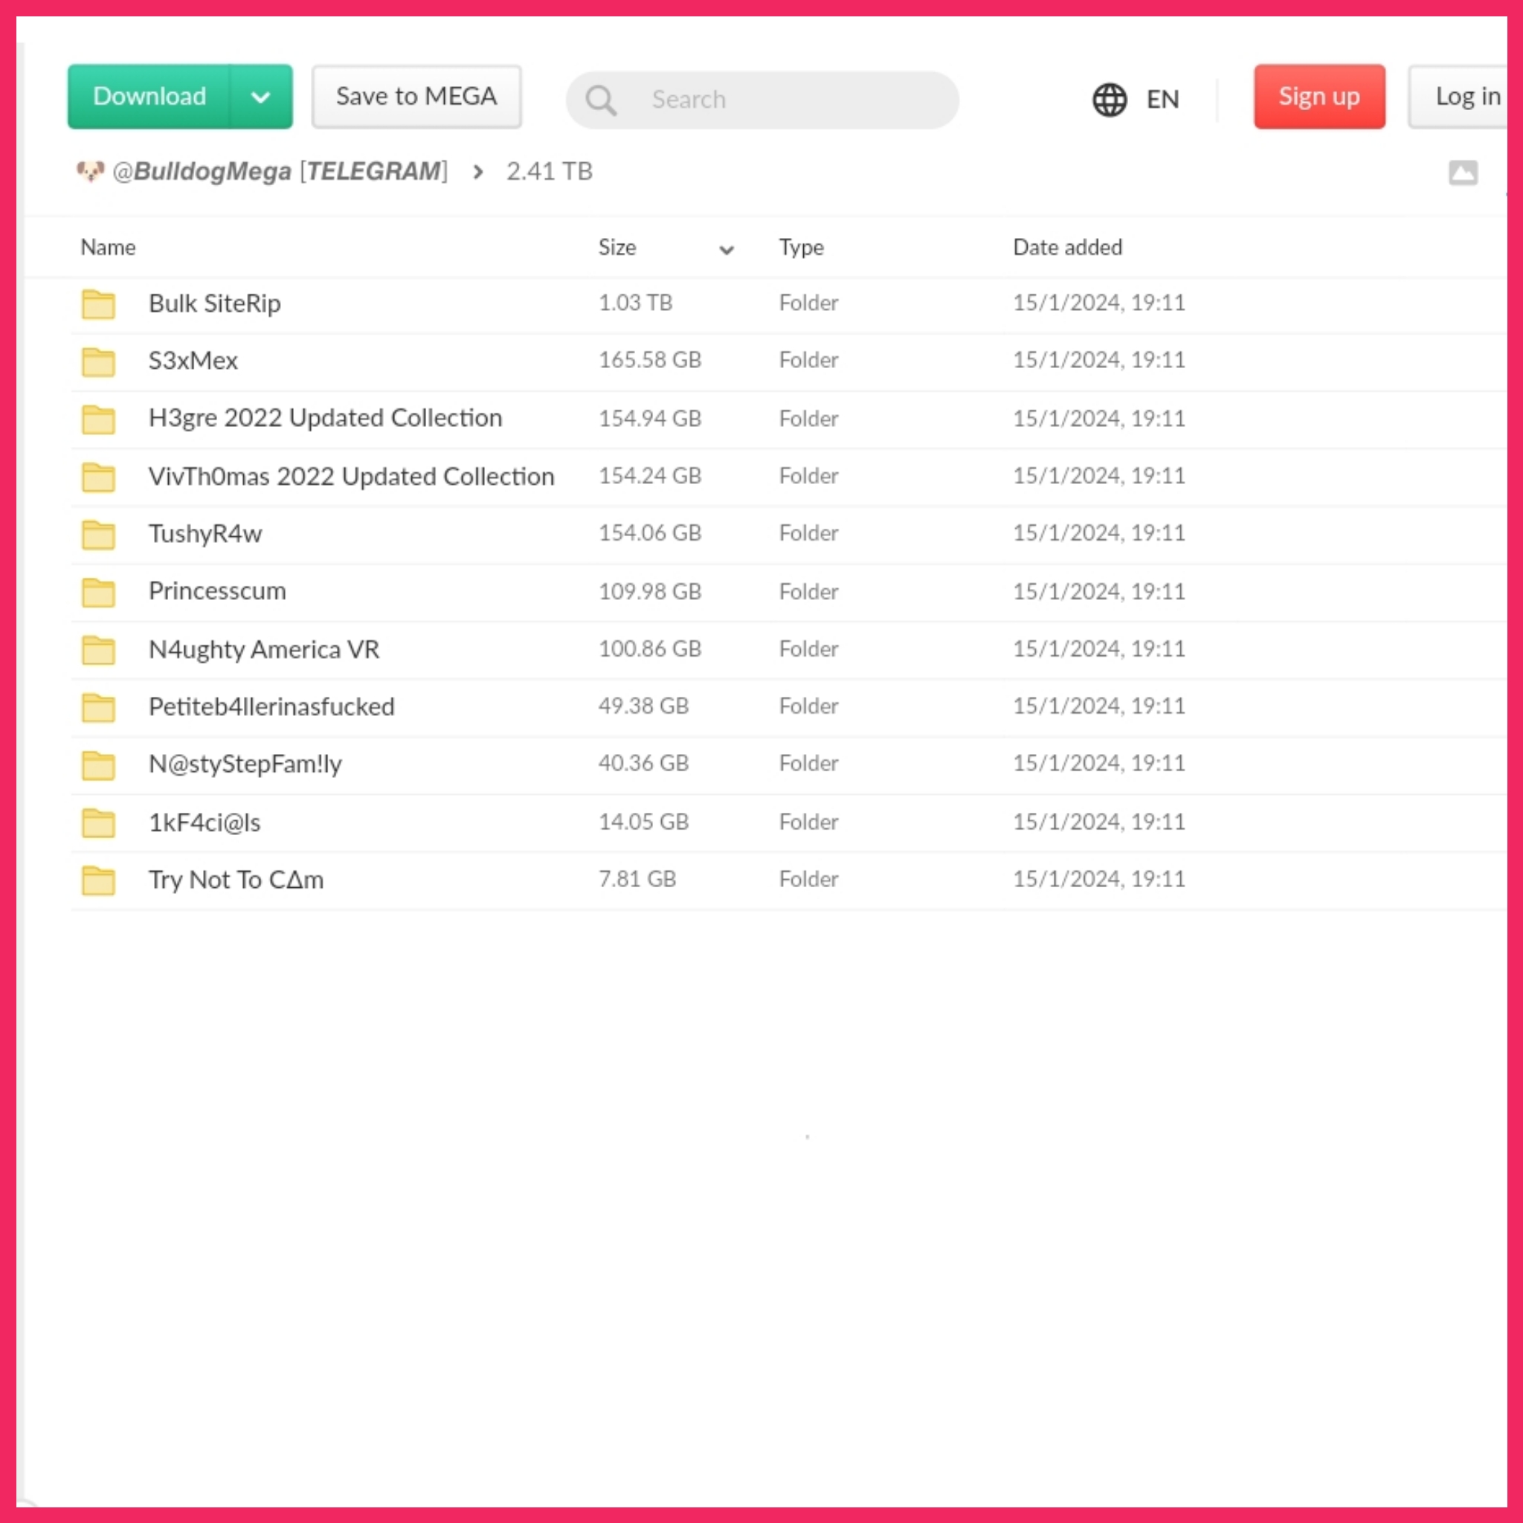This screenshot has width=1523, height=1523.
Task: Click the search magnifier icon
Action: click(601, 100)
